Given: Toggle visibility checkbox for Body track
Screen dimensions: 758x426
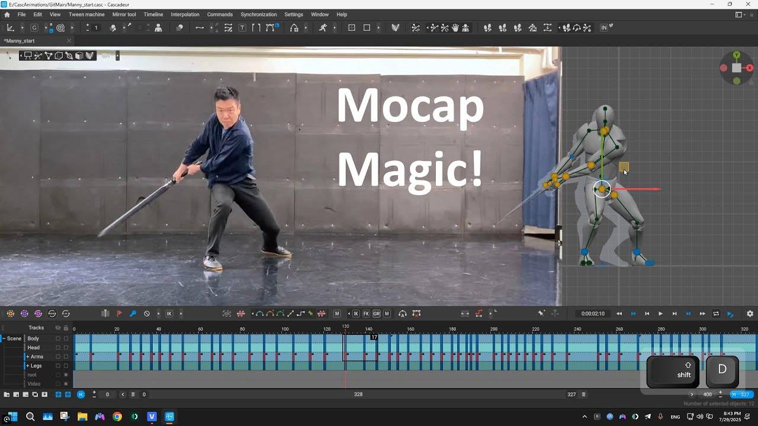Looking at the screenshot, I should coord(58,338).
